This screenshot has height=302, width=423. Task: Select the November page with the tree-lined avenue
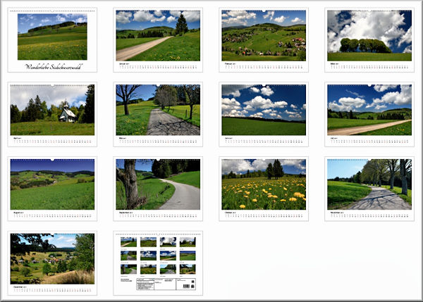(x=369, y=184)
